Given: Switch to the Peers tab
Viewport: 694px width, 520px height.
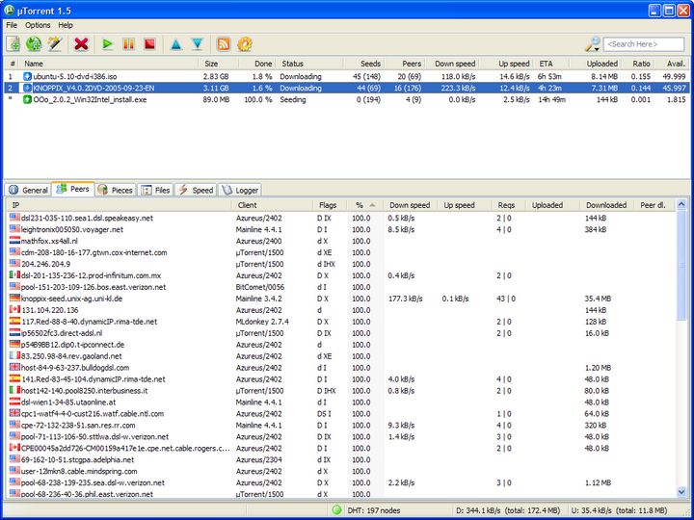Looking at the screenshot, I should pos(73,189).
